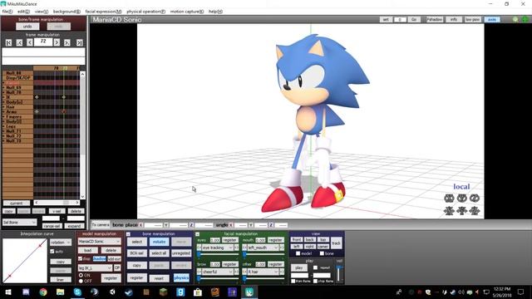
Task: Toggle stop frame checkbox
Action: [316, 282]
